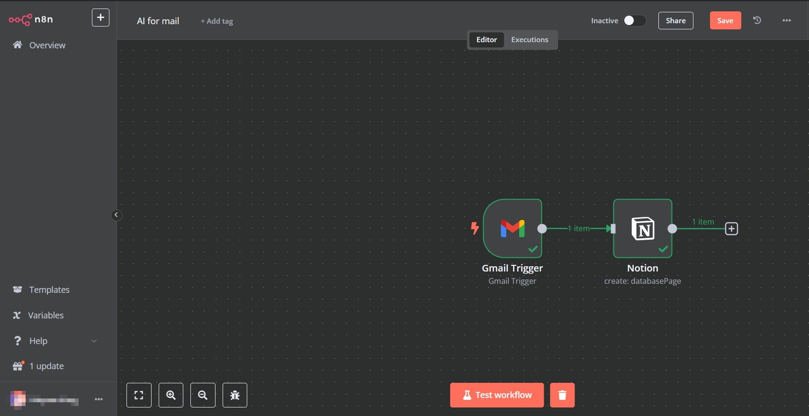The width and height of the screenshot is (809, 416).
Task: Click Test workflow
Action: click(x=497, y=395)
